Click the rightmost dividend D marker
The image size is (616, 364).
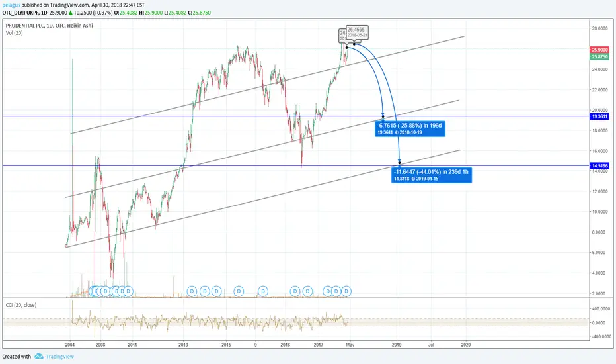coord(346,291)
